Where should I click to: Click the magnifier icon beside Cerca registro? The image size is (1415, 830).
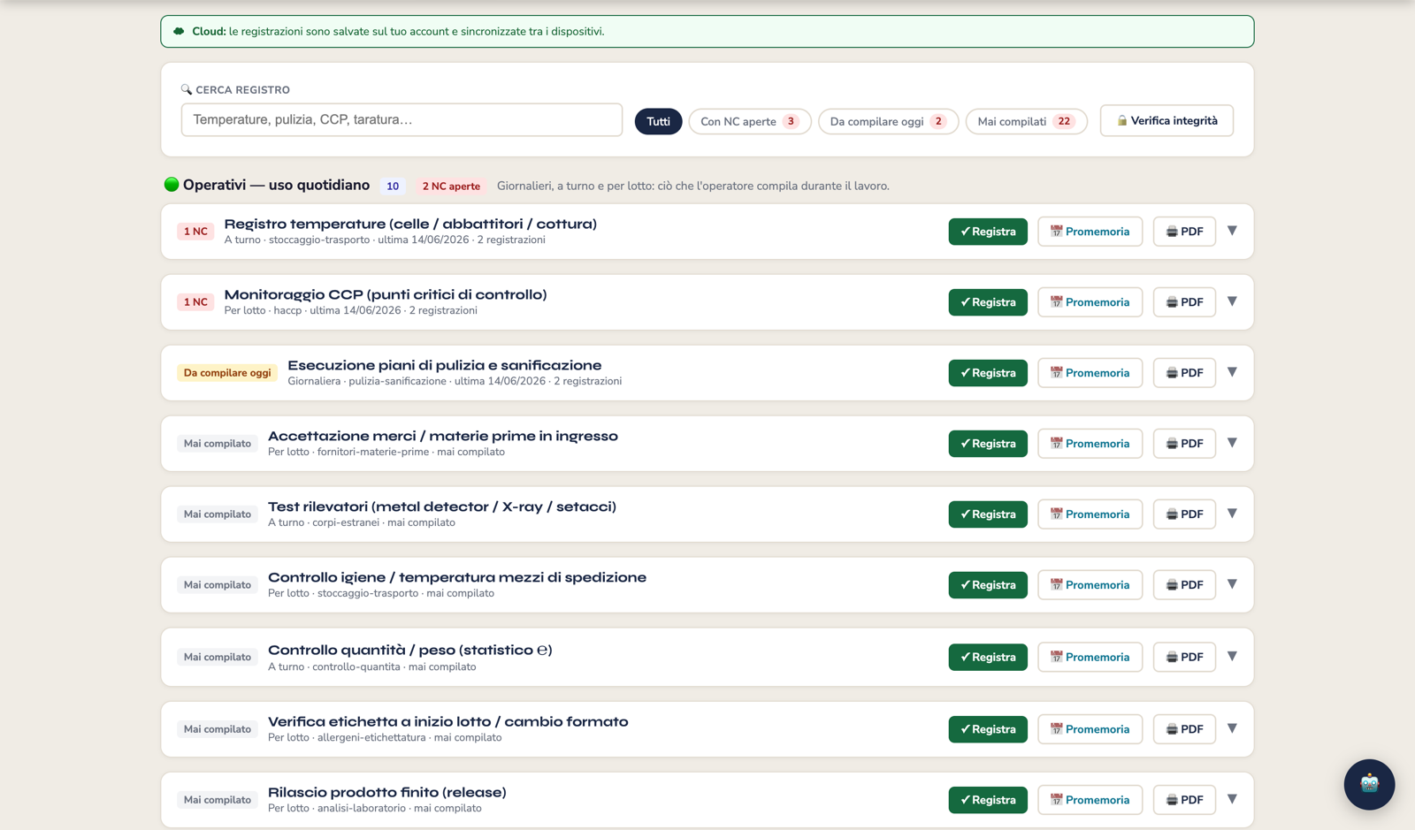coord(186,89)
